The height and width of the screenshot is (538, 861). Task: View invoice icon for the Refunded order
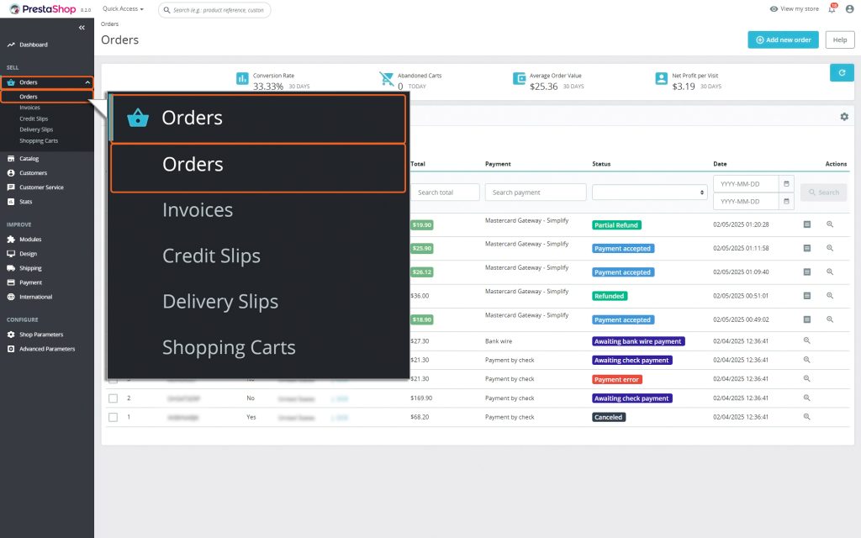click(x=806, y=296)
